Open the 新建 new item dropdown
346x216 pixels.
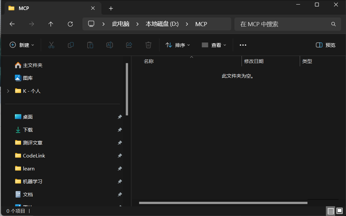[x=22, y=45]
